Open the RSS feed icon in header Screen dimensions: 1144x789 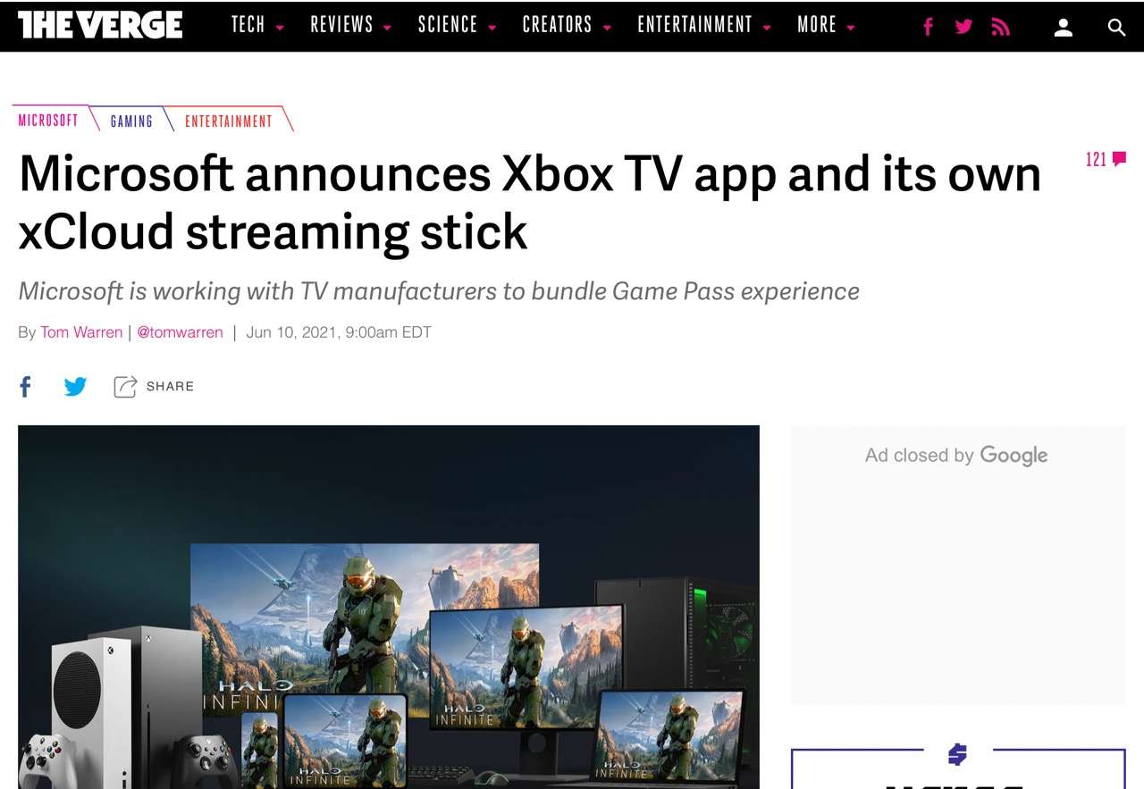1001,27
